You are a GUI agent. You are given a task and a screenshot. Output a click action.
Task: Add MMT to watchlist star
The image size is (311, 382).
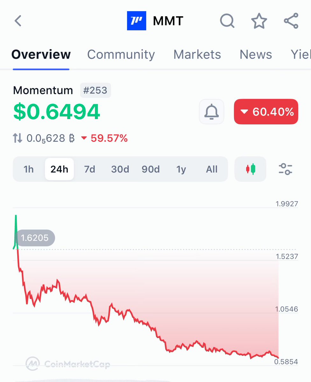click(259, 21)
